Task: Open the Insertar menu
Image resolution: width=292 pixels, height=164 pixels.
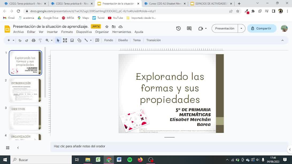Action: coord(52,32)
